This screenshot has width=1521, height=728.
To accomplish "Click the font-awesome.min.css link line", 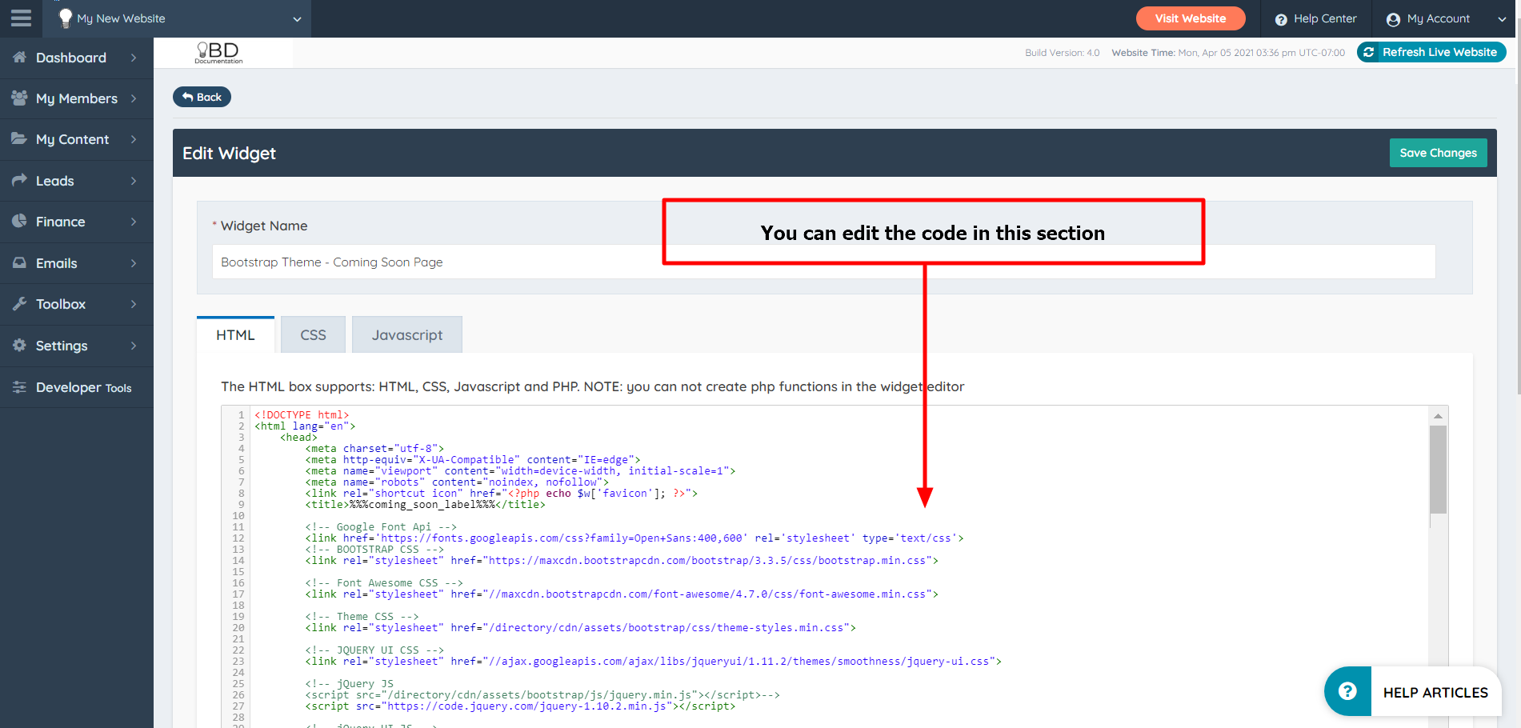I will tap(622, 594).
